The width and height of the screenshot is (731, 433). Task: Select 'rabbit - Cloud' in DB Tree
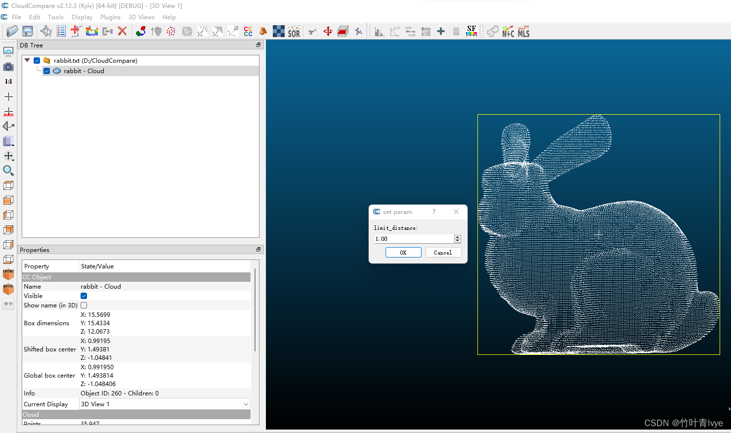84,71
